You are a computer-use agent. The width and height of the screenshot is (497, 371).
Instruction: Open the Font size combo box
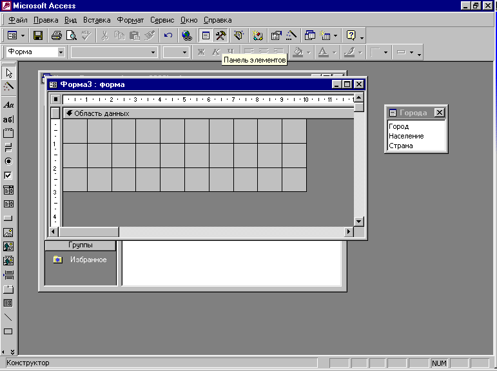click(x=176, y=52)
